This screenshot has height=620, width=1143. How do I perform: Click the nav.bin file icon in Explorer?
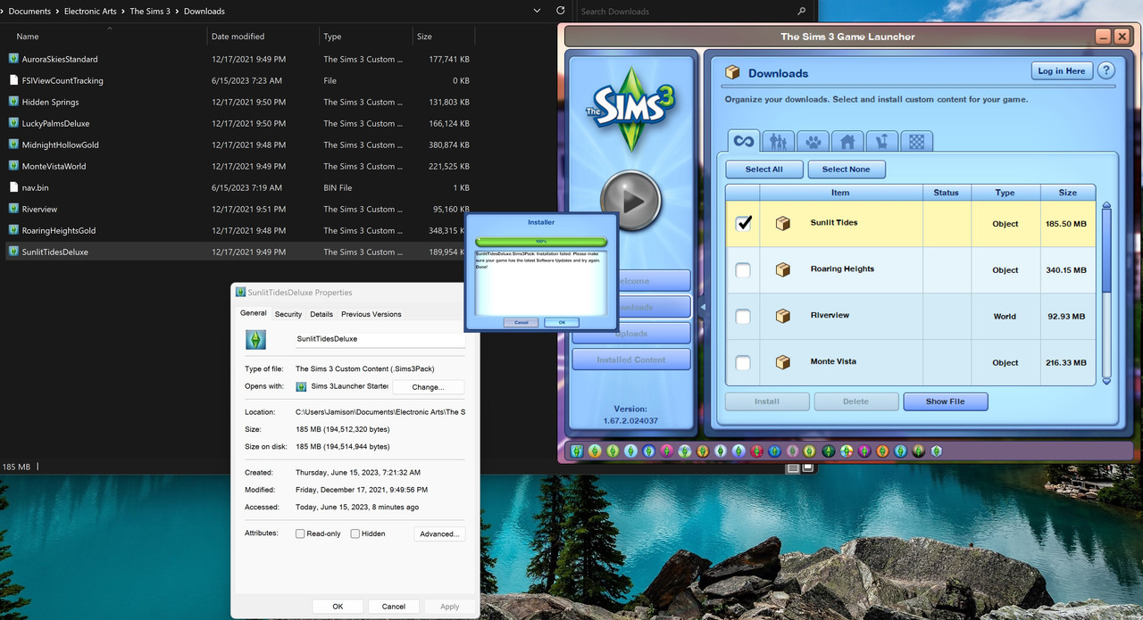pos(13,187)
